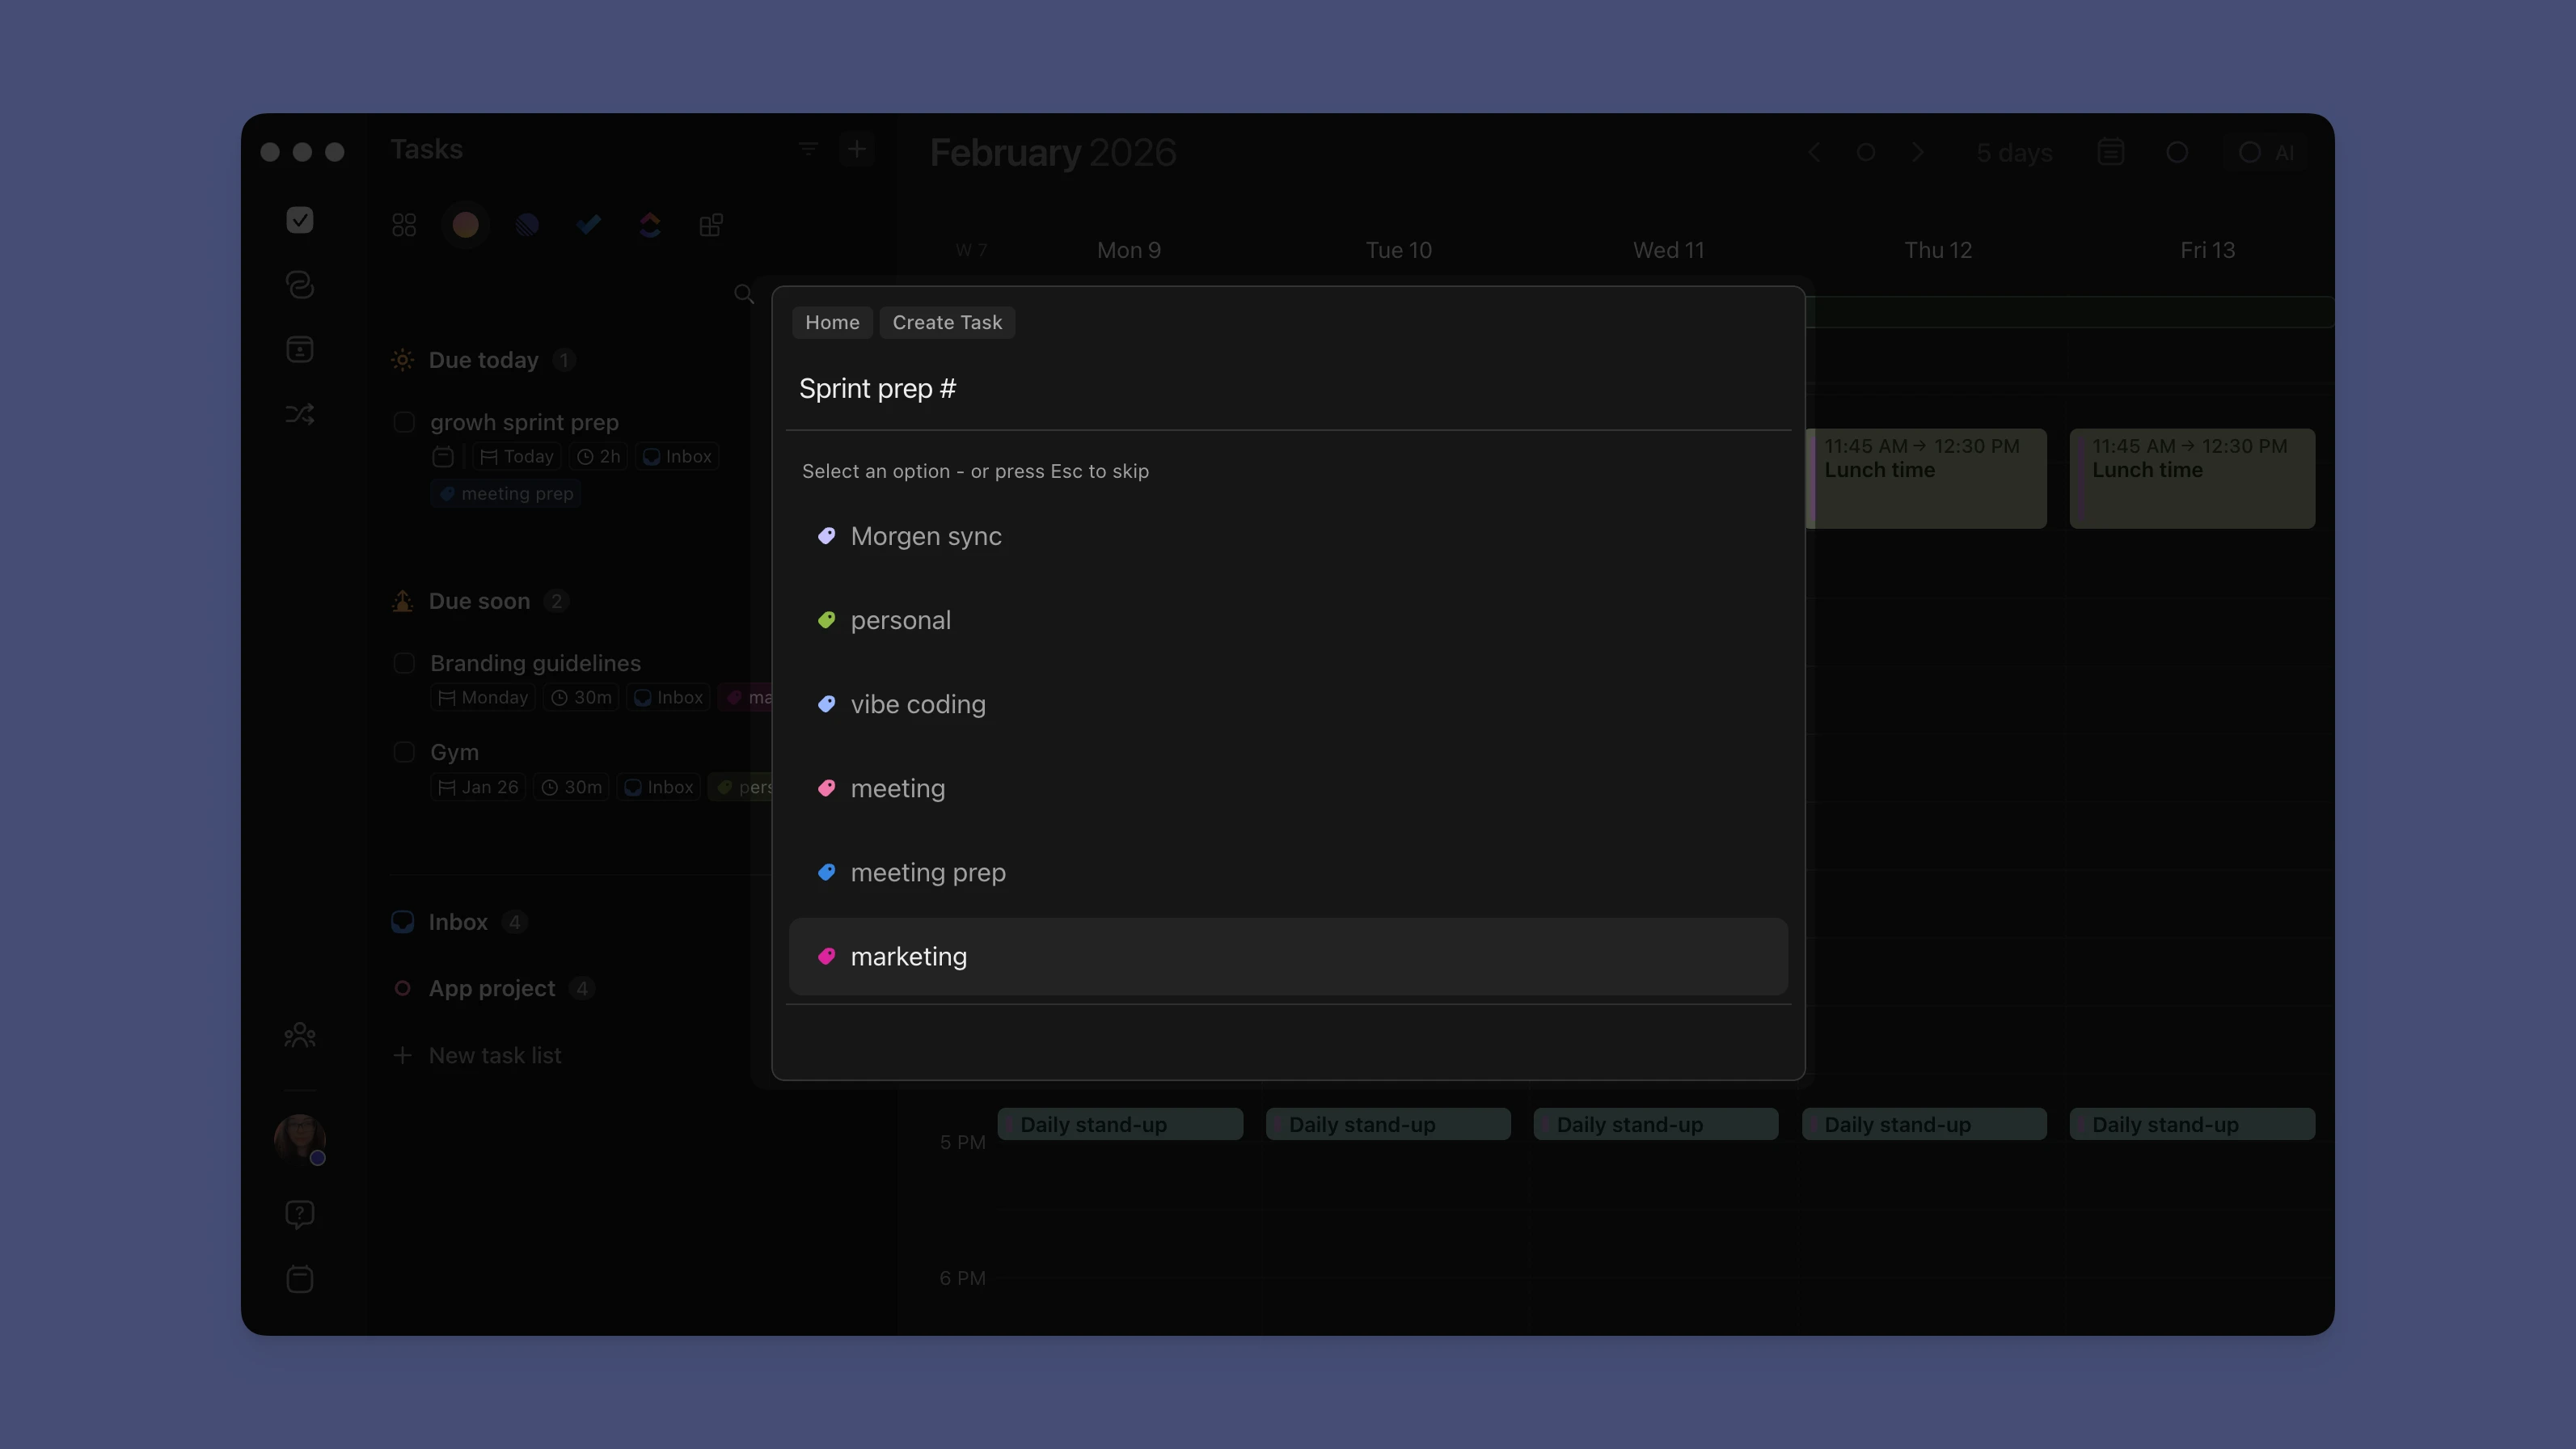
Task: Select the Create Task tab
Action: coord(947,322)
